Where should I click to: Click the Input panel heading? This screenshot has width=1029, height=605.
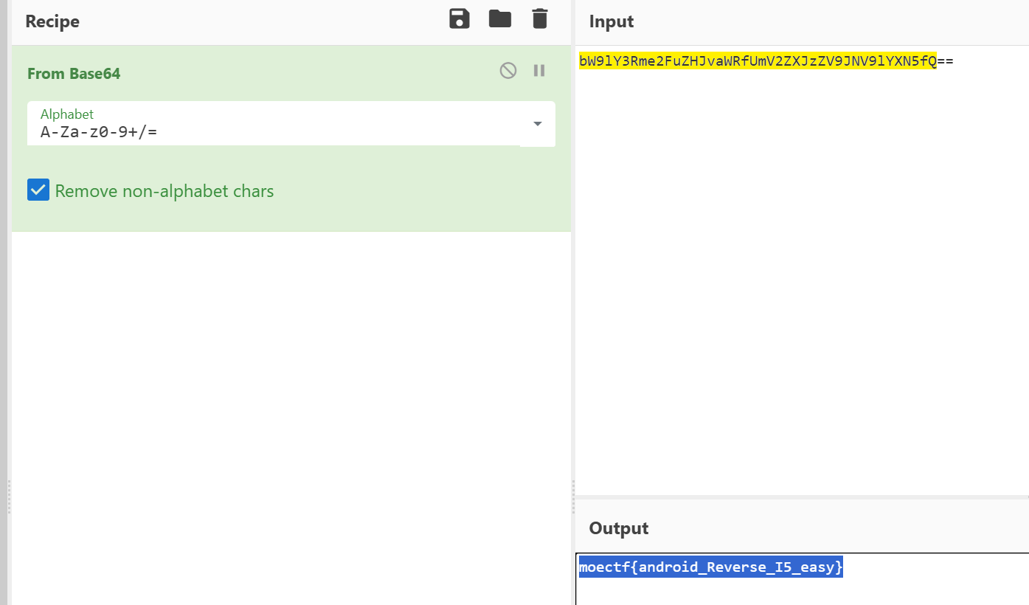[611, 22]
